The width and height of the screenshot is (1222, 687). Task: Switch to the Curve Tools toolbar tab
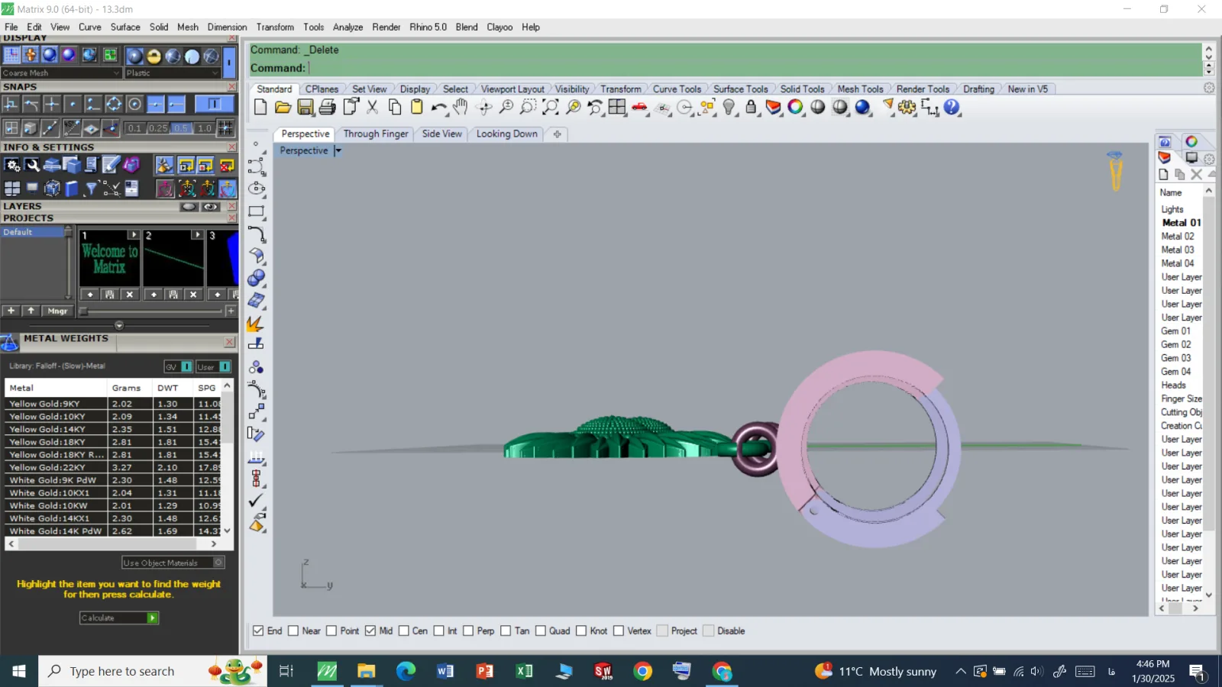[x=677, y=89]
